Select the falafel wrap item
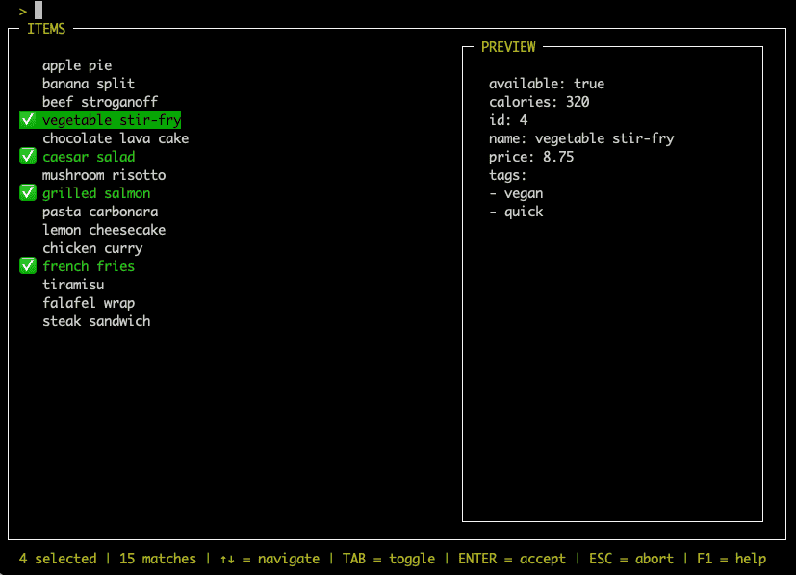The width and height of the screenshot is (796, 575). 89,303
